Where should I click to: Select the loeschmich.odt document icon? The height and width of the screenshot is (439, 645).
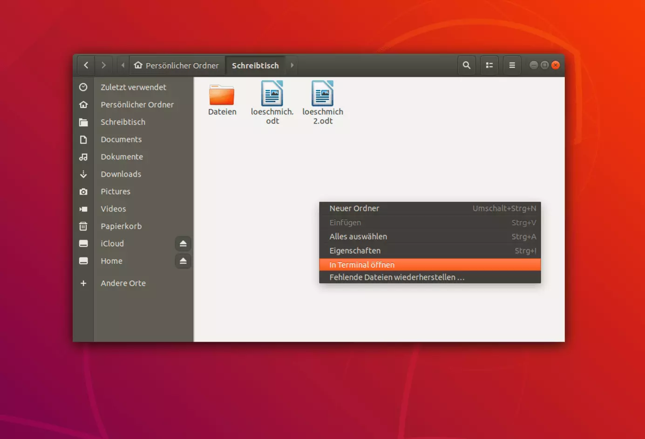click(x=272, y=93)
